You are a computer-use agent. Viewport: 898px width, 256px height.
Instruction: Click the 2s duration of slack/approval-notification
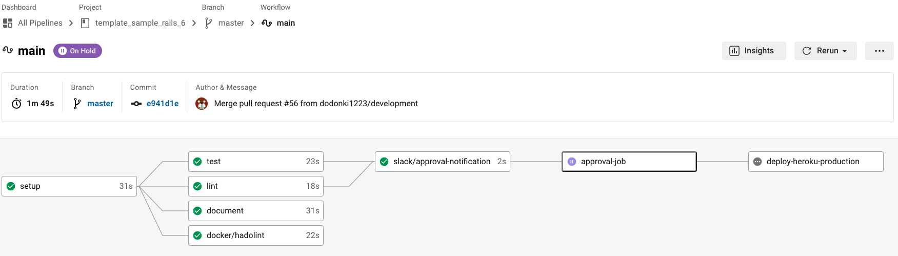[502, 162]
